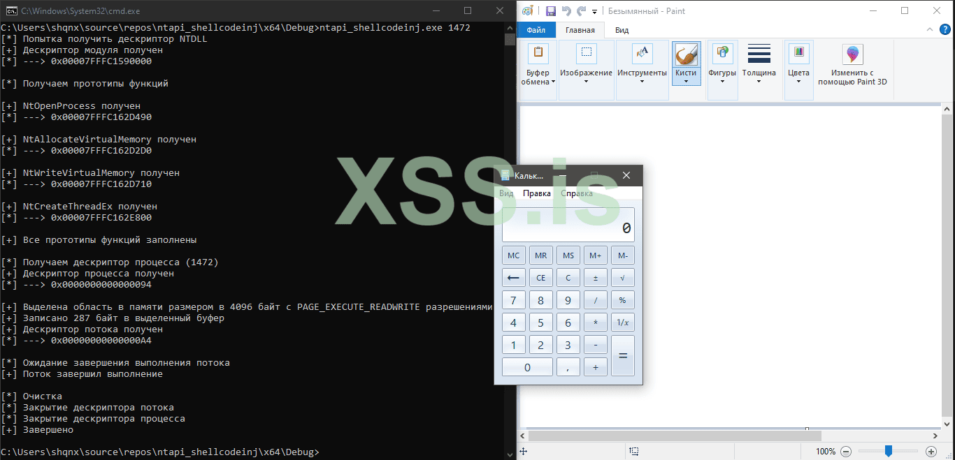
Task: Switch to the Вид ribbon tab in Paint
Action: pos(622,30)
